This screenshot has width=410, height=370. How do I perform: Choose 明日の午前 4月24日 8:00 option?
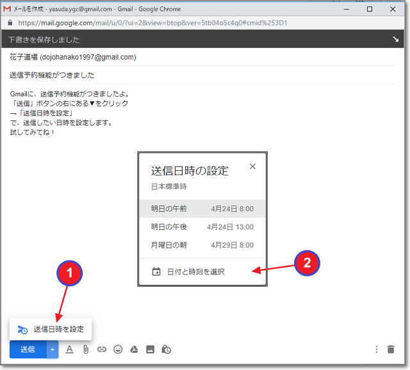[202, 209]
